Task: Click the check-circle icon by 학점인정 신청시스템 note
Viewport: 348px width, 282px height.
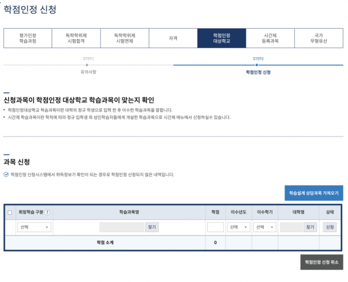Action: [6, 174]
